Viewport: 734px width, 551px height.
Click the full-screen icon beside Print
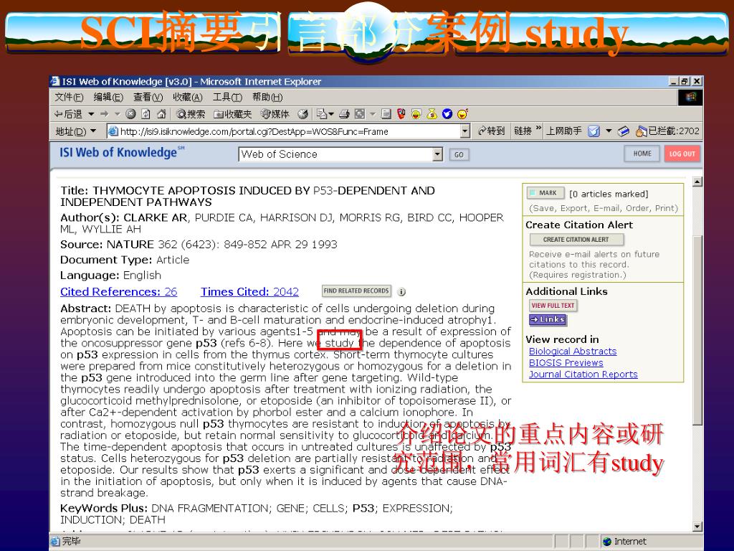coord(360,114)
